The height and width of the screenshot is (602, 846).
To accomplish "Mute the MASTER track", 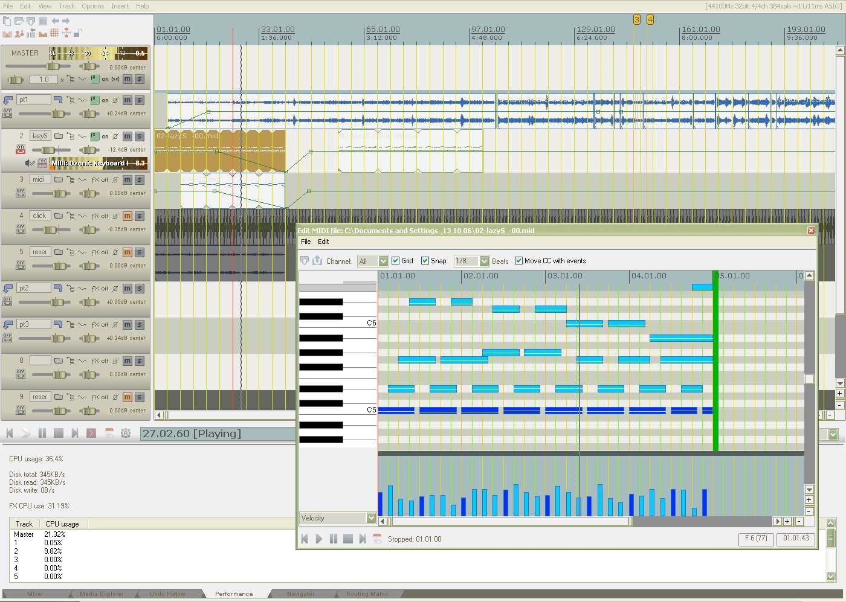I will (128, 79).
